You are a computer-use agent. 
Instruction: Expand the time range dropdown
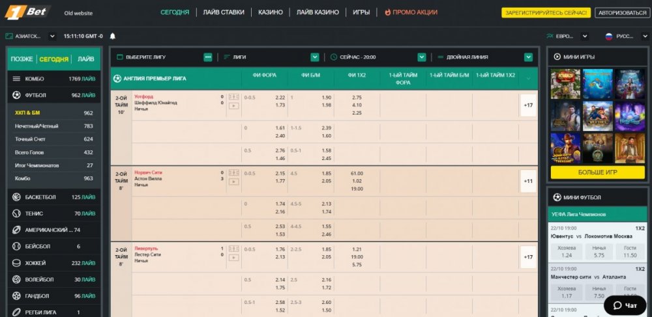[x=422, y=57]
